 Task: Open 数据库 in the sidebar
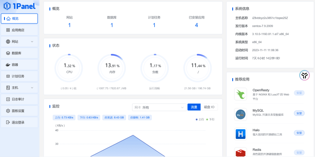click(x=19, y=53)
